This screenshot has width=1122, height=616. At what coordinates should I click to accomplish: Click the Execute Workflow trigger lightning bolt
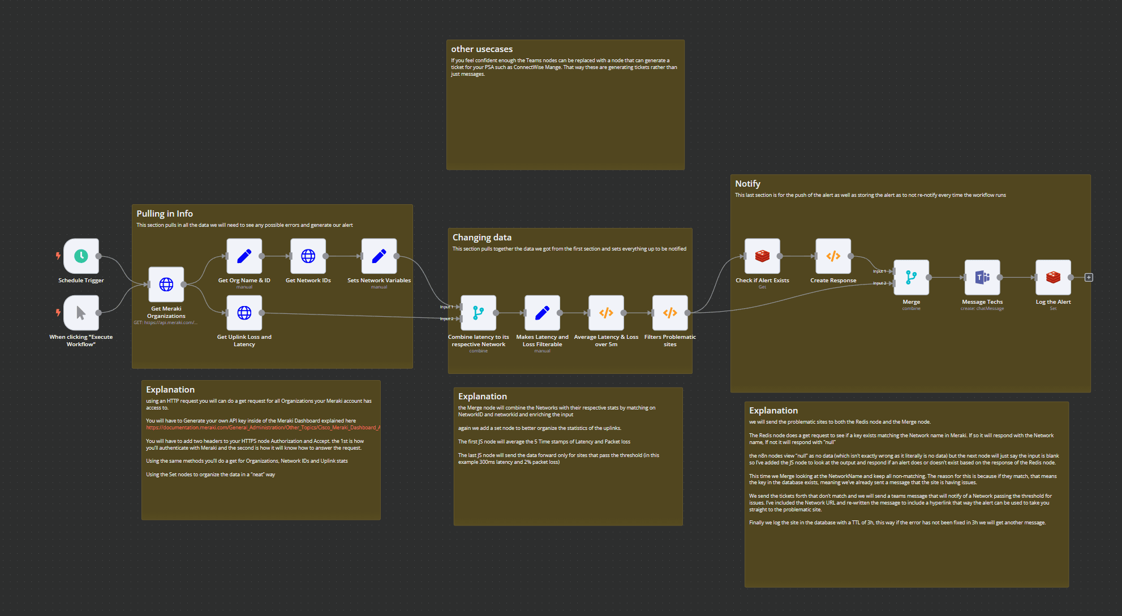point(58,312)
